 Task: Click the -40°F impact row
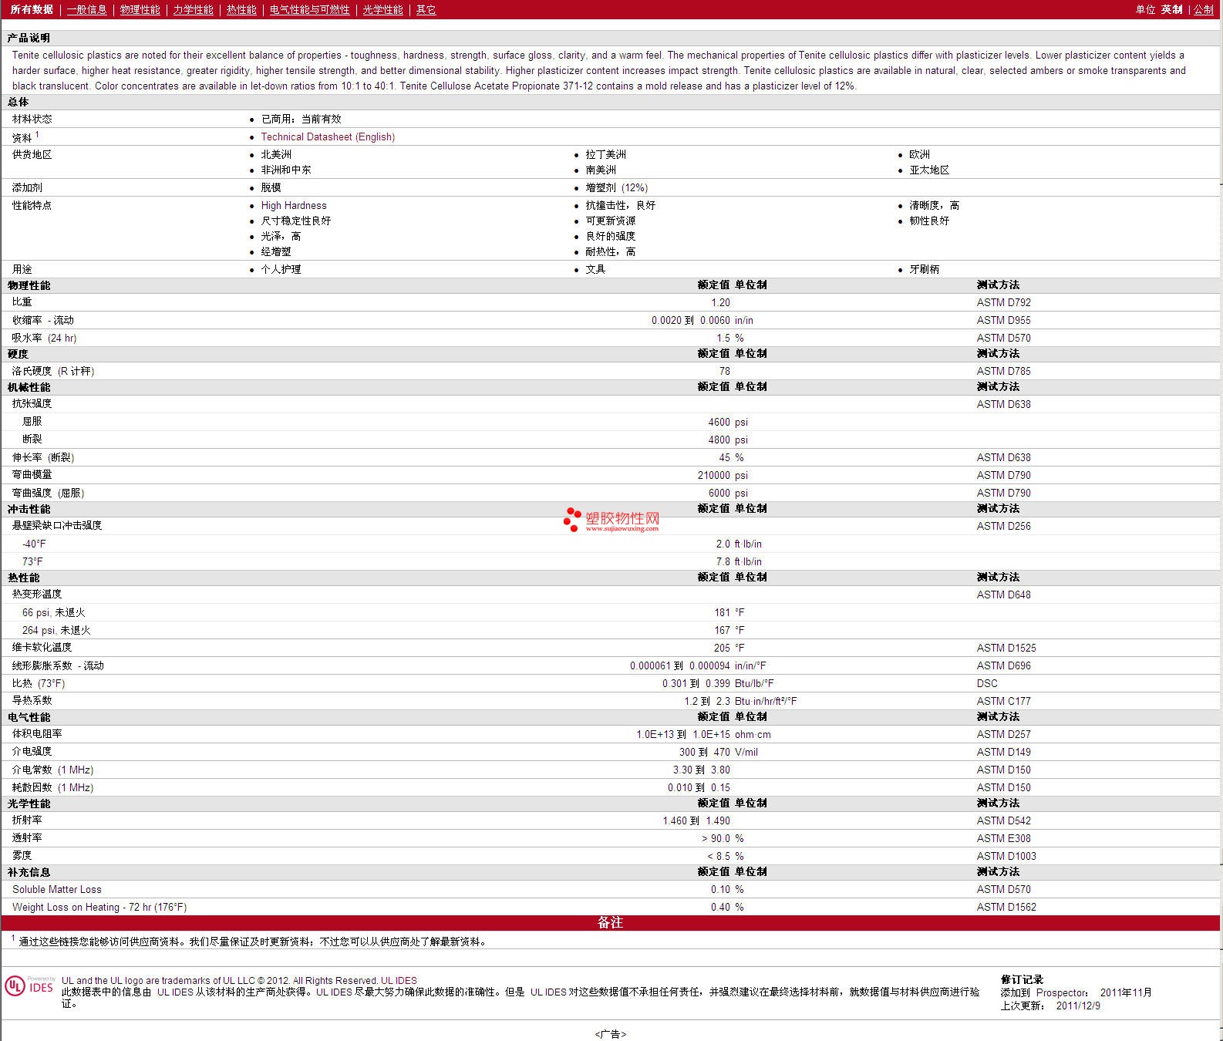609,544
